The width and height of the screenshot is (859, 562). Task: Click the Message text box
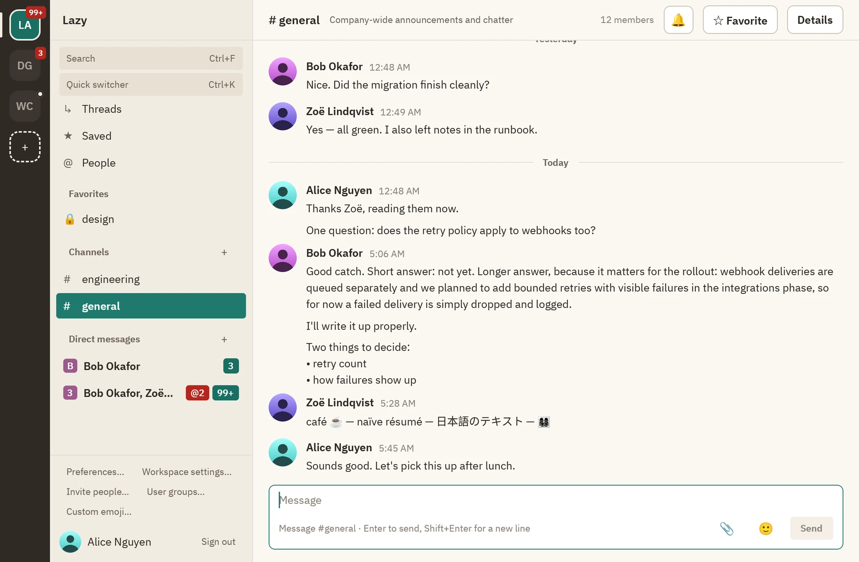click(555, 500)
